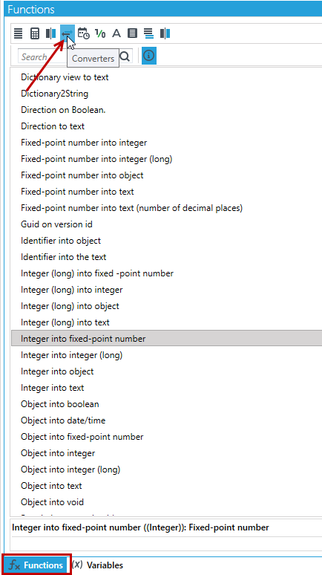Open the date/time functions category icon

click(x=84, y=33)
